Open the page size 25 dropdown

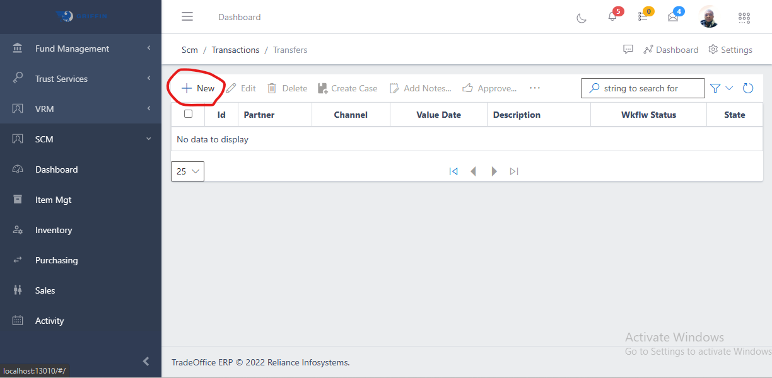(x=187, y=171)
